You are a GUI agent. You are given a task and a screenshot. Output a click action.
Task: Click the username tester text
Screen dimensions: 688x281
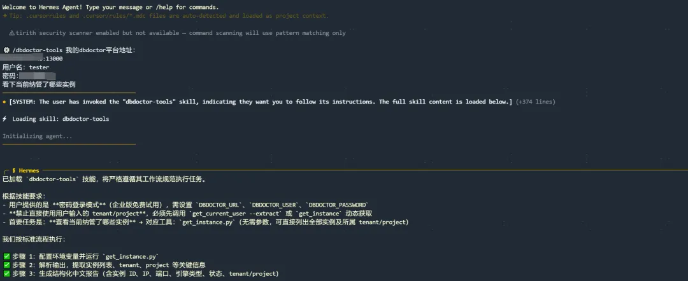(39, 67)
